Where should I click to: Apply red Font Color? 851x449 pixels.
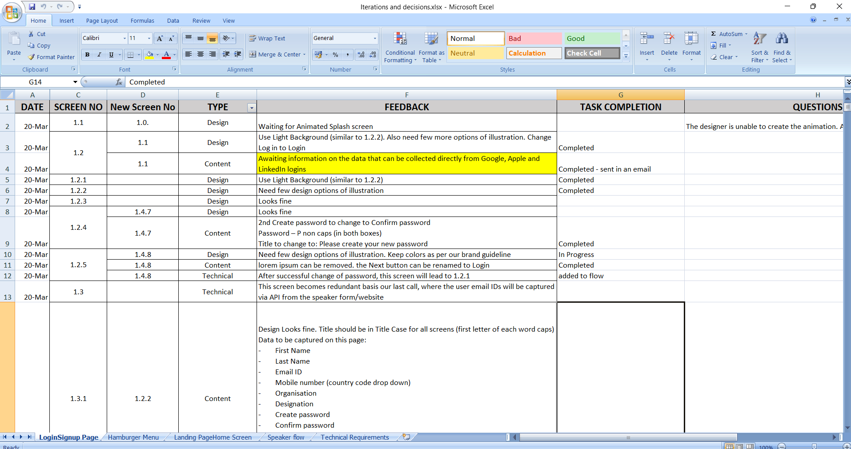[x=166, y=54]
